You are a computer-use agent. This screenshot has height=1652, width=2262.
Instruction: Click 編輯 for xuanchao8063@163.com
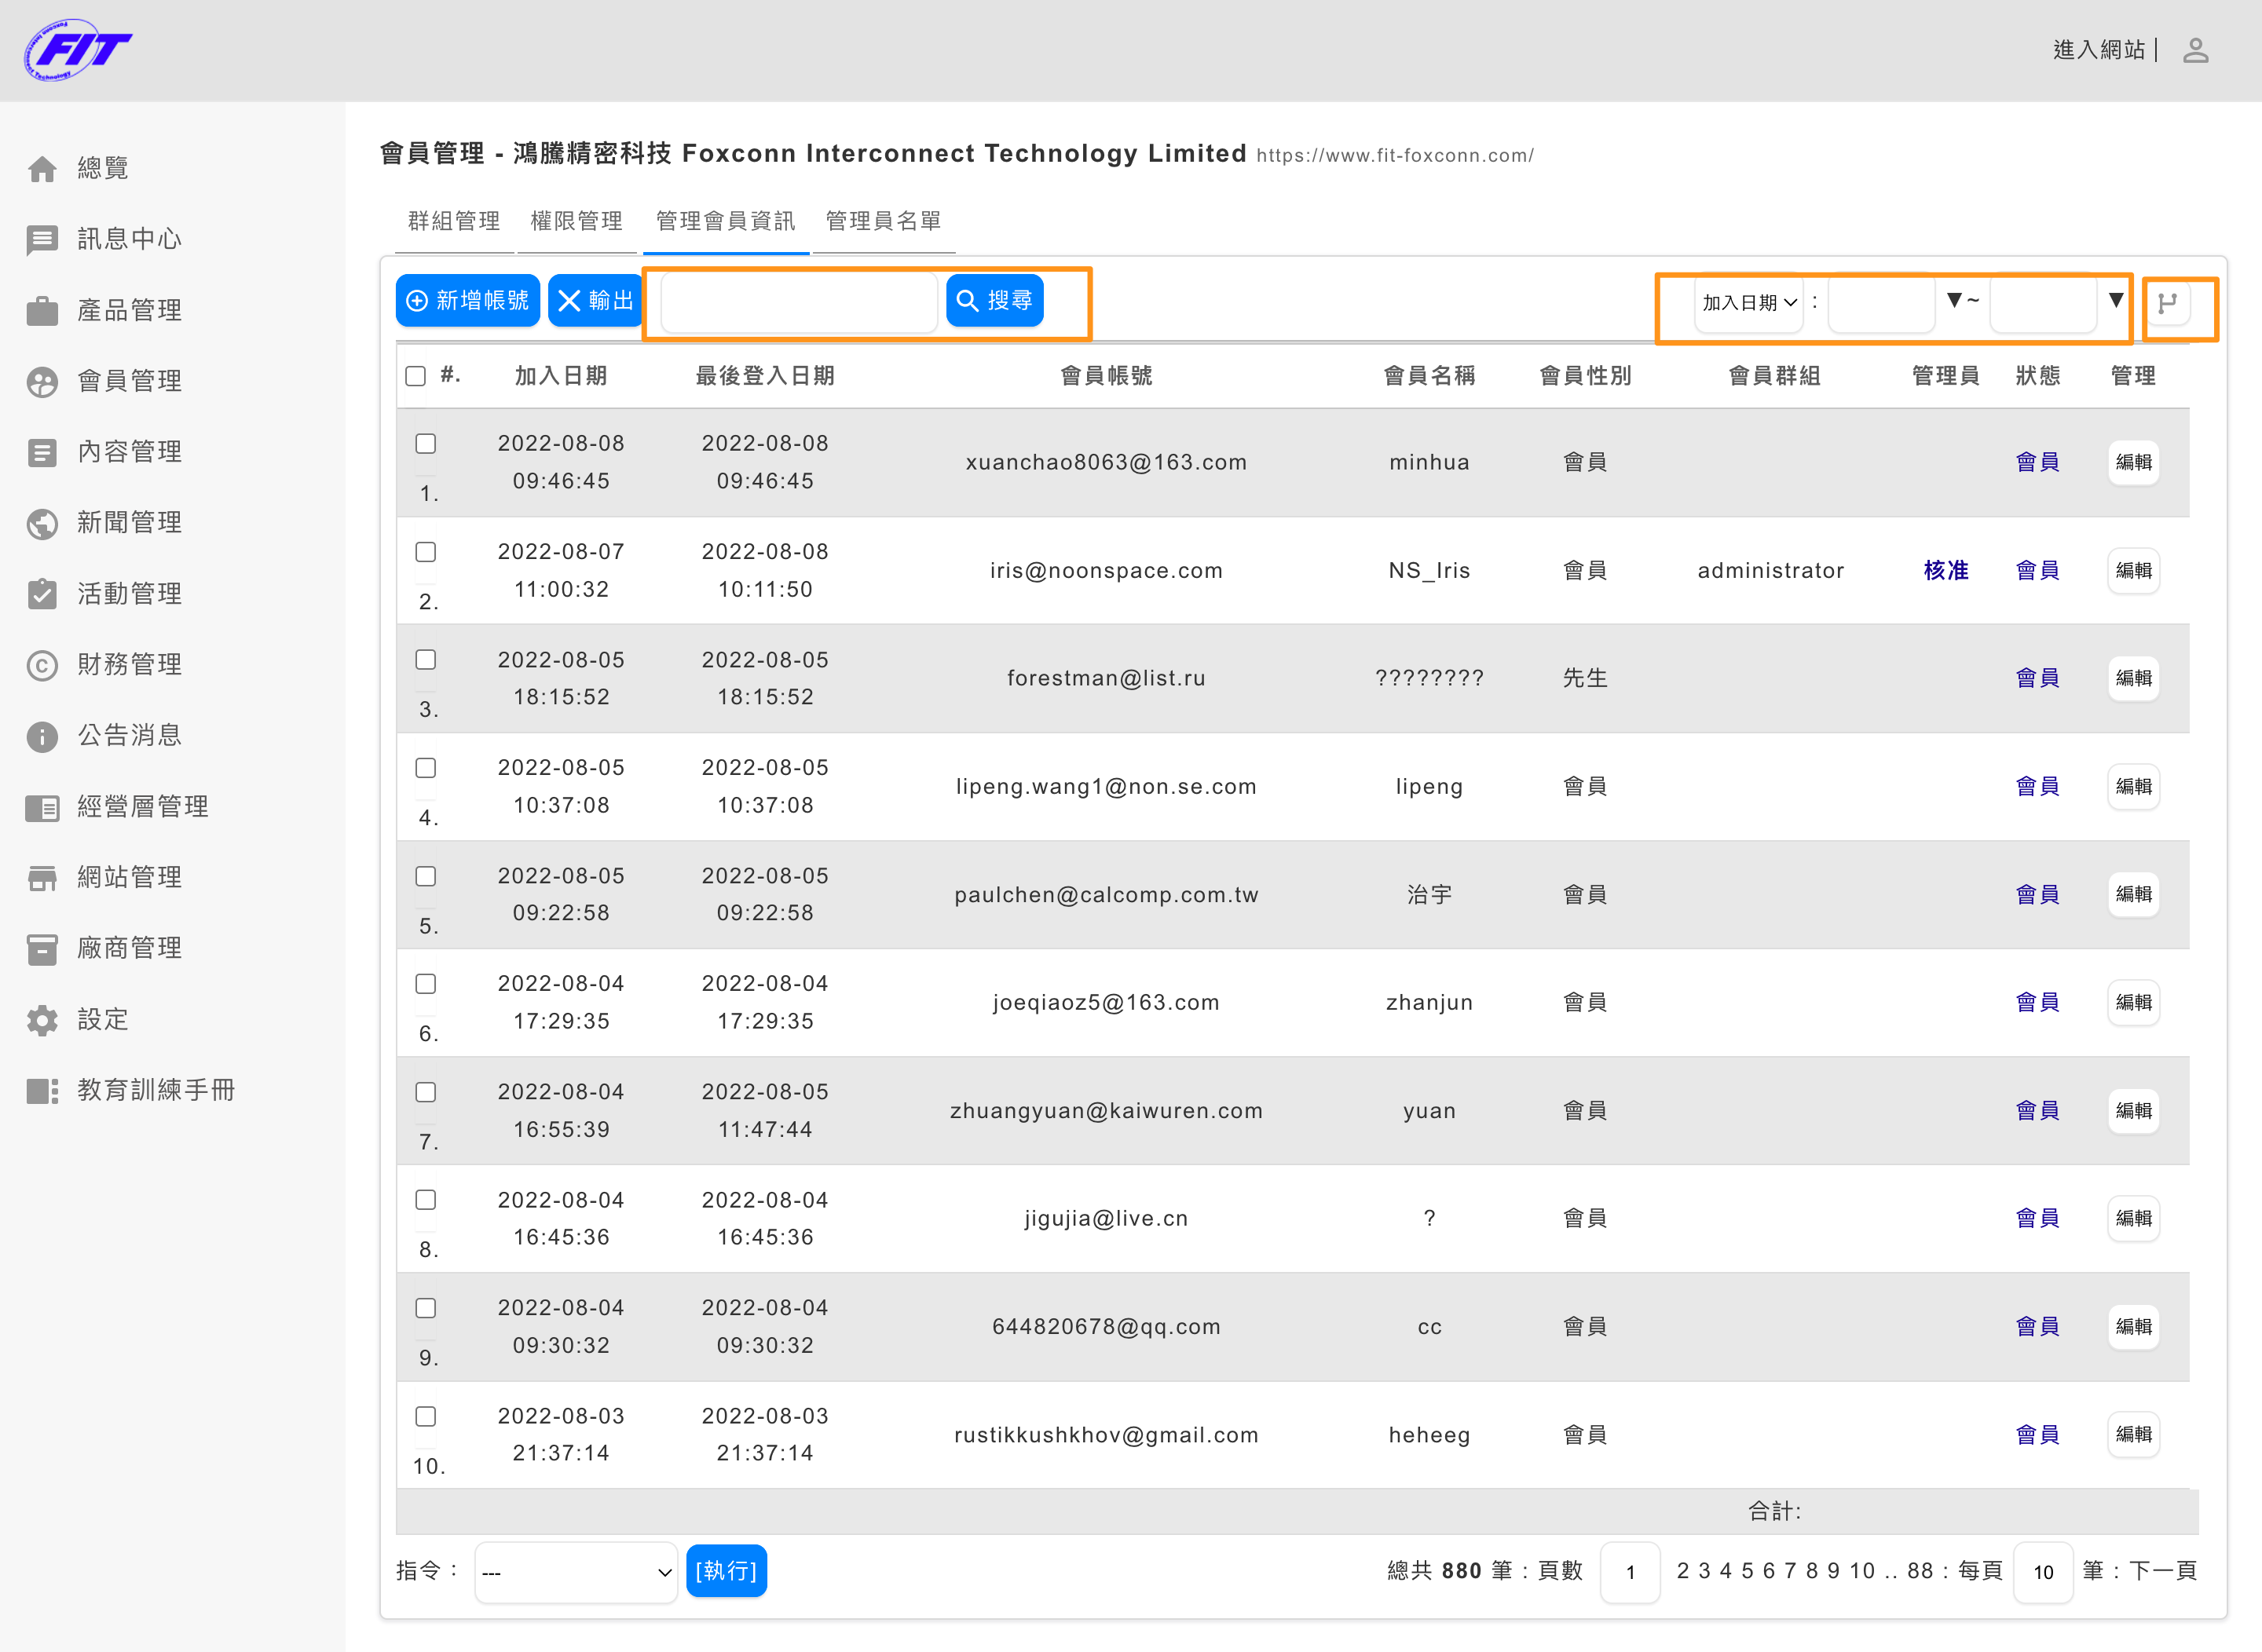(x=2133, y=462)
